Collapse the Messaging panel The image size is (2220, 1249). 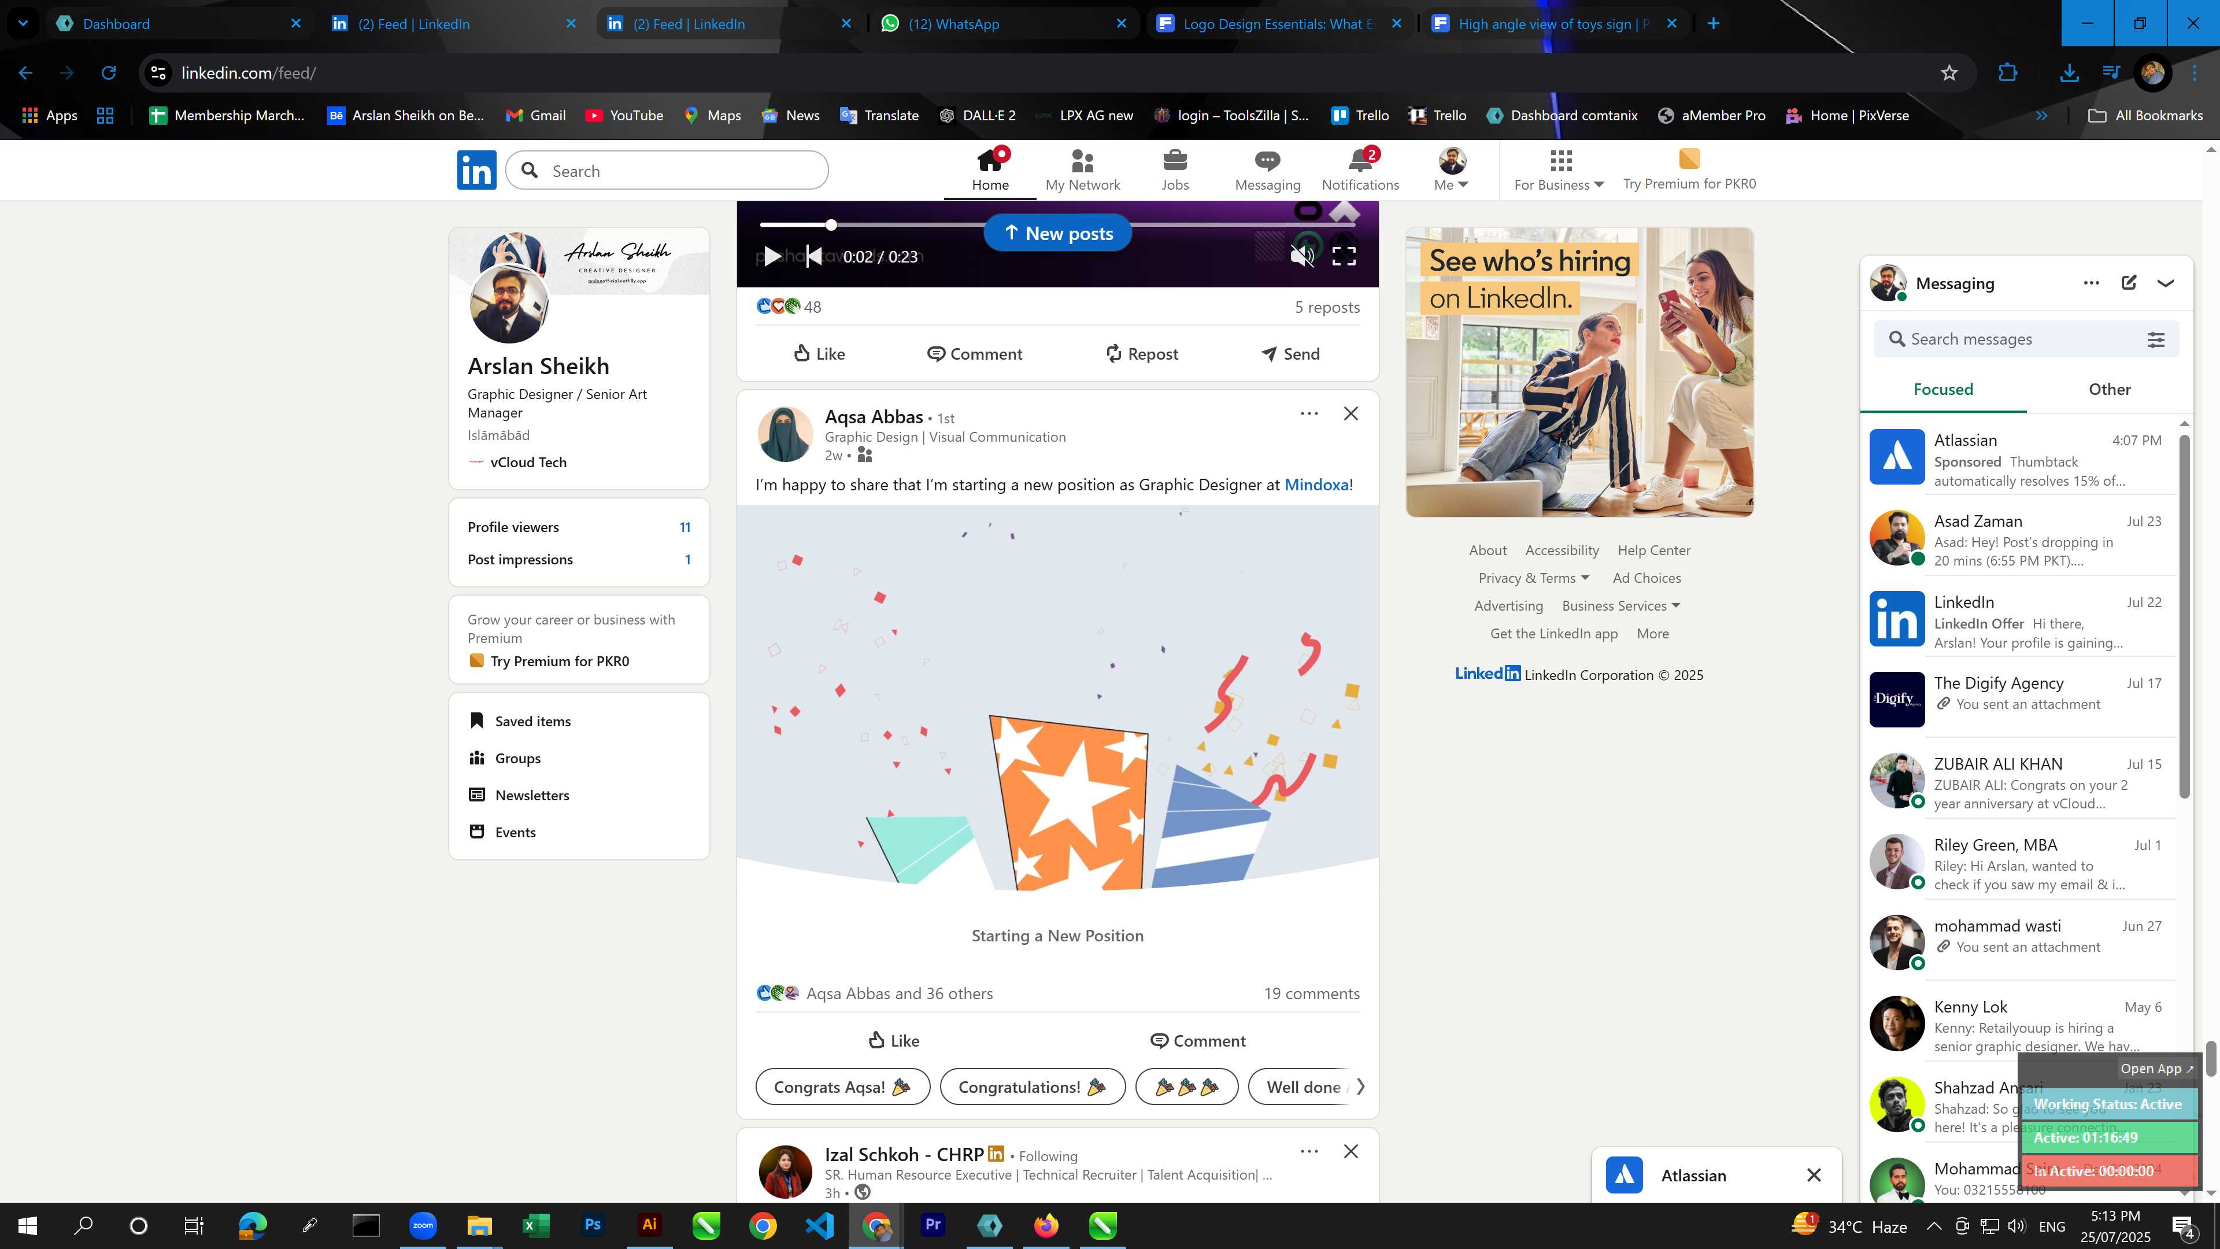pos(2166,283)
